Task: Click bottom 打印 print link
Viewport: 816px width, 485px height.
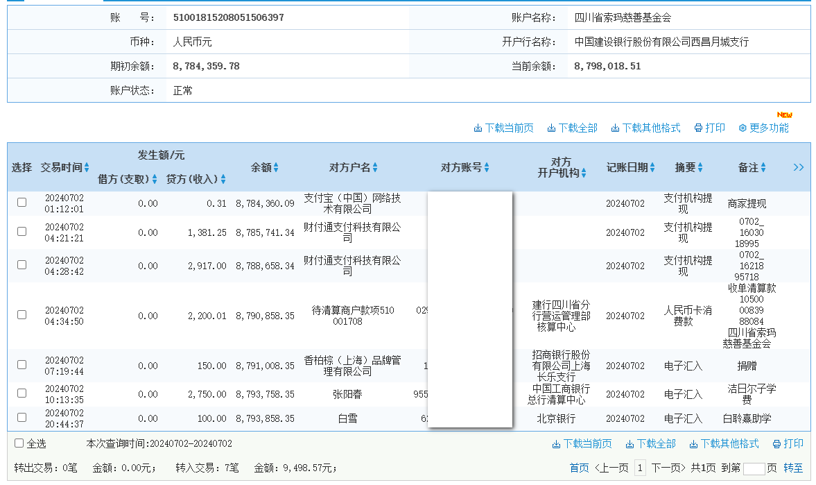Action: (788, 444)
